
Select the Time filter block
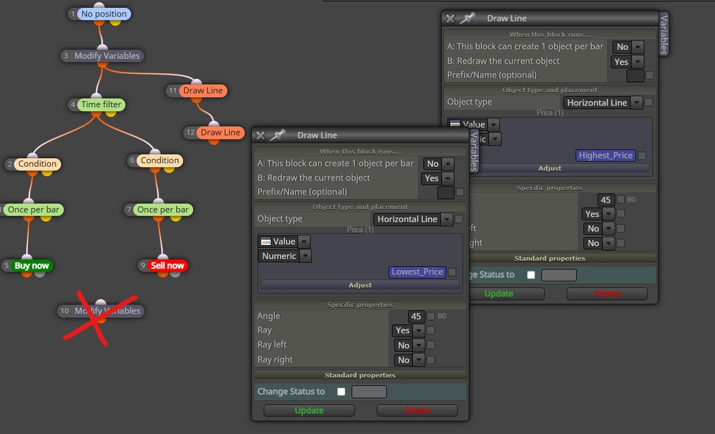click(x=101, y=104)
